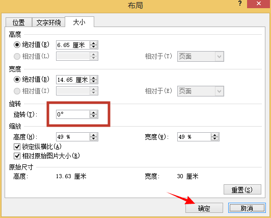This screenshot has width=271, height=218.
Task: Select 宽度 相对值(I) radio button
Action: point(17,91)
